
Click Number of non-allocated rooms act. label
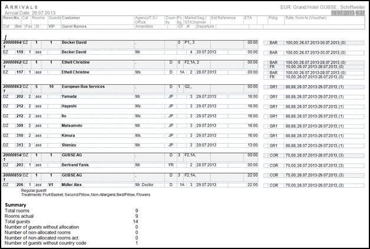tap(42, 238)
